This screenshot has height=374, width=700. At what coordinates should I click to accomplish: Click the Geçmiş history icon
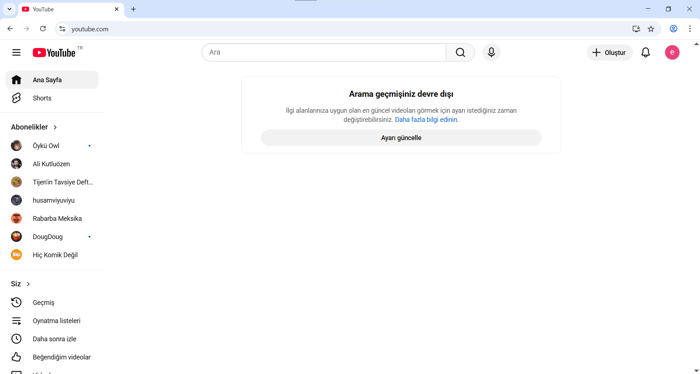coord(16,302)
